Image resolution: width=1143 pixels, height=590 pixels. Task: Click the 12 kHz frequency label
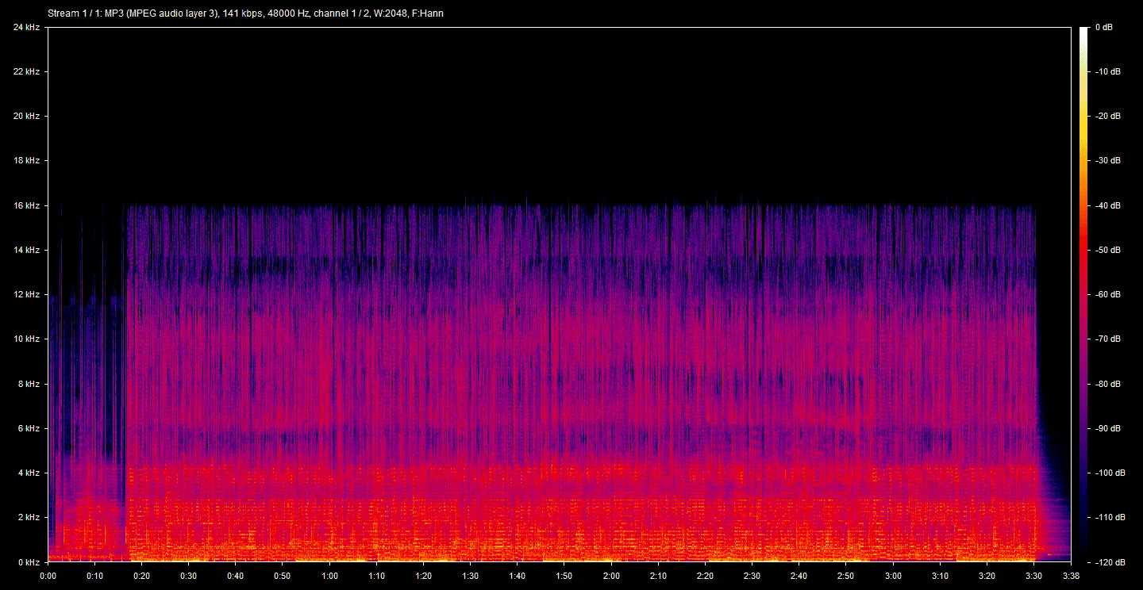coord(25,294)
